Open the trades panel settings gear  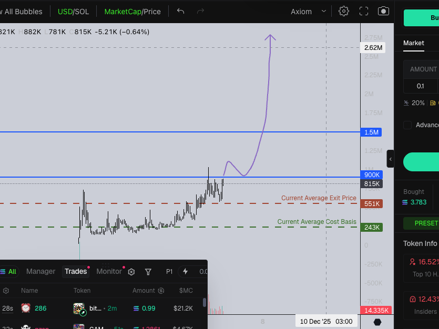point(131,272)
